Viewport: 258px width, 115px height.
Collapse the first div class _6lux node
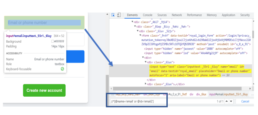146,62
